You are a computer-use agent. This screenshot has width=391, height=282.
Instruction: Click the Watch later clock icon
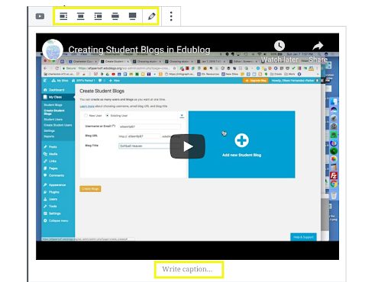tap(280, 46)
